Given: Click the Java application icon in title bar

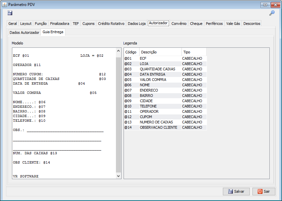Looking at the screenshot, I should [x=4, y=5].
